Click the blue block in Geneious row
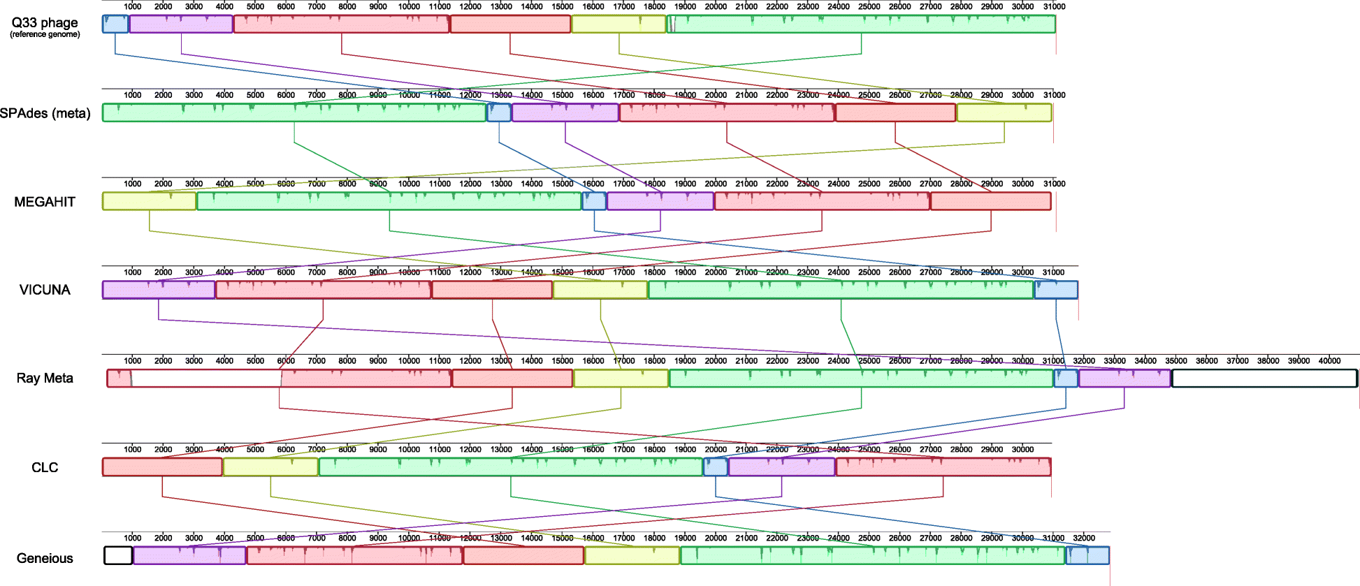This screenshot has width=1360, height=586. (x=1087, y=556)
